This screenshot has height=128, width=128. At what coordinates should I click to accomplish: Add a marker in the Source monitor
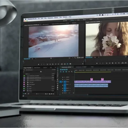39,64
